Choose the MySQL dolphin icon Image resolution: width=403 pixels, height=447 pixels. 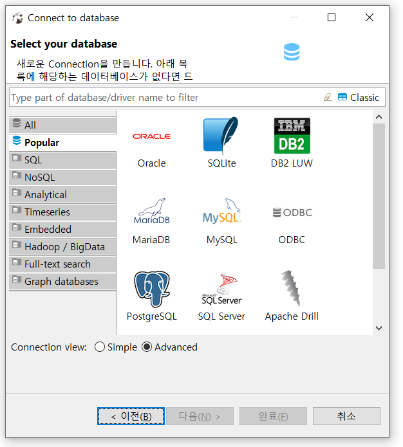pos(221,211)
